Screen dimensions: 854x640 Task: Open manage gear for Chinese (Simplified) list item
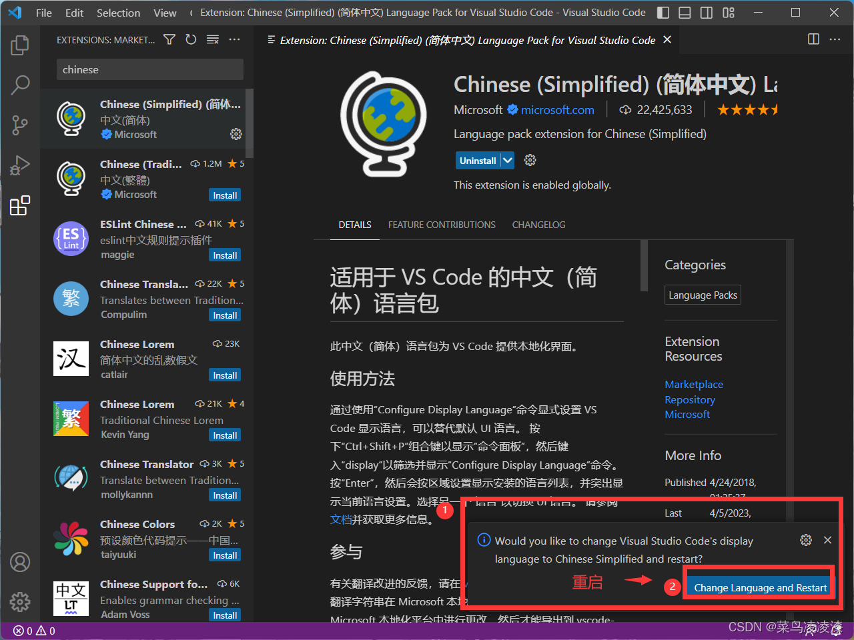pyautogui.click(x=236, y=134)
